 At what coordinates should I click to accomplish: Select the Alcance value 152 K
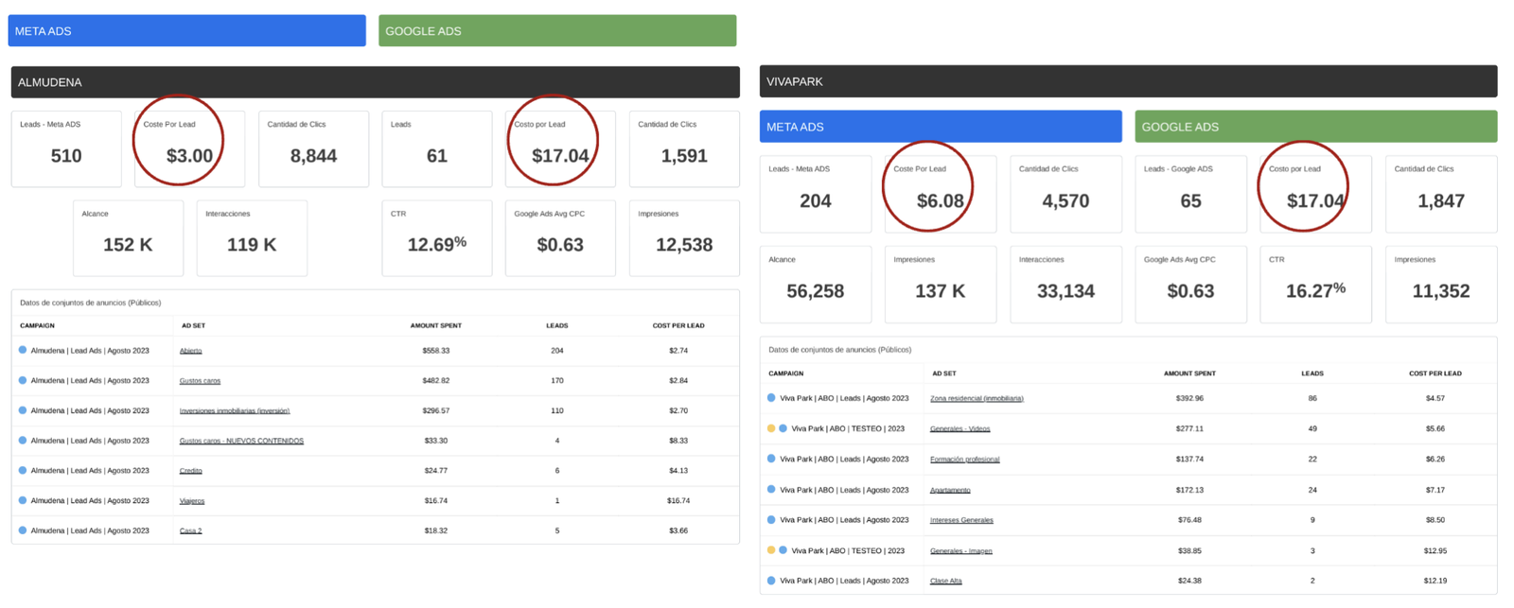click(x=128, y=245)
